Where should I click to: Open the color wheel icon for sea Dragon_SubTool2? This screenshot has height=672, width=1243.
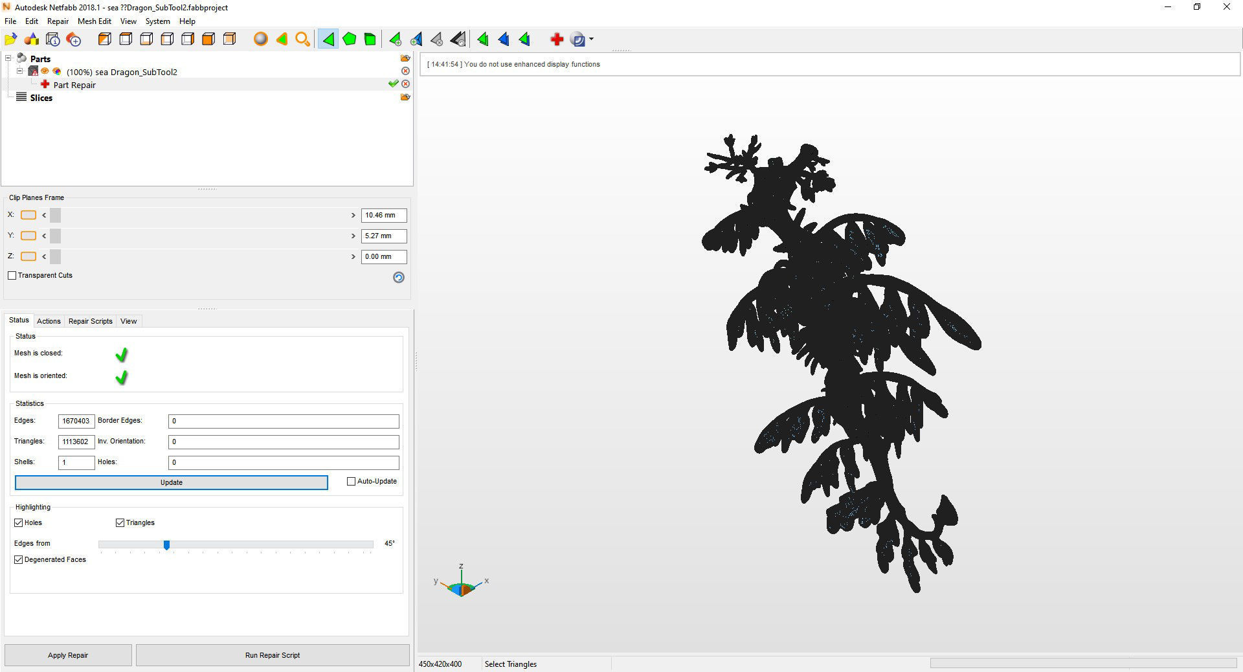57,71
